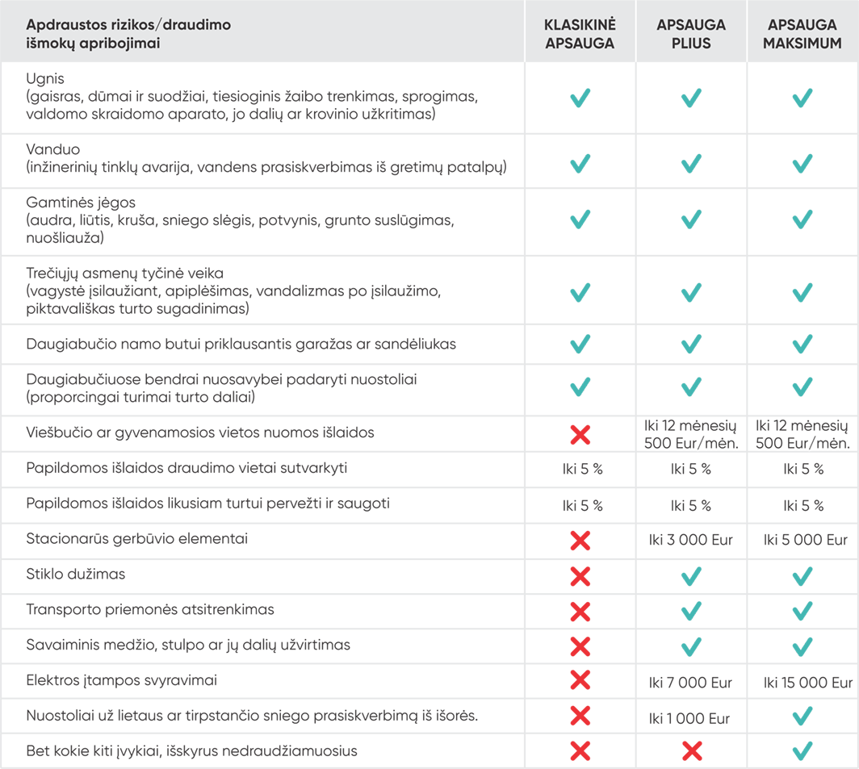
Task: Click the only red X under Apsauga Plius
Action: 691,750
